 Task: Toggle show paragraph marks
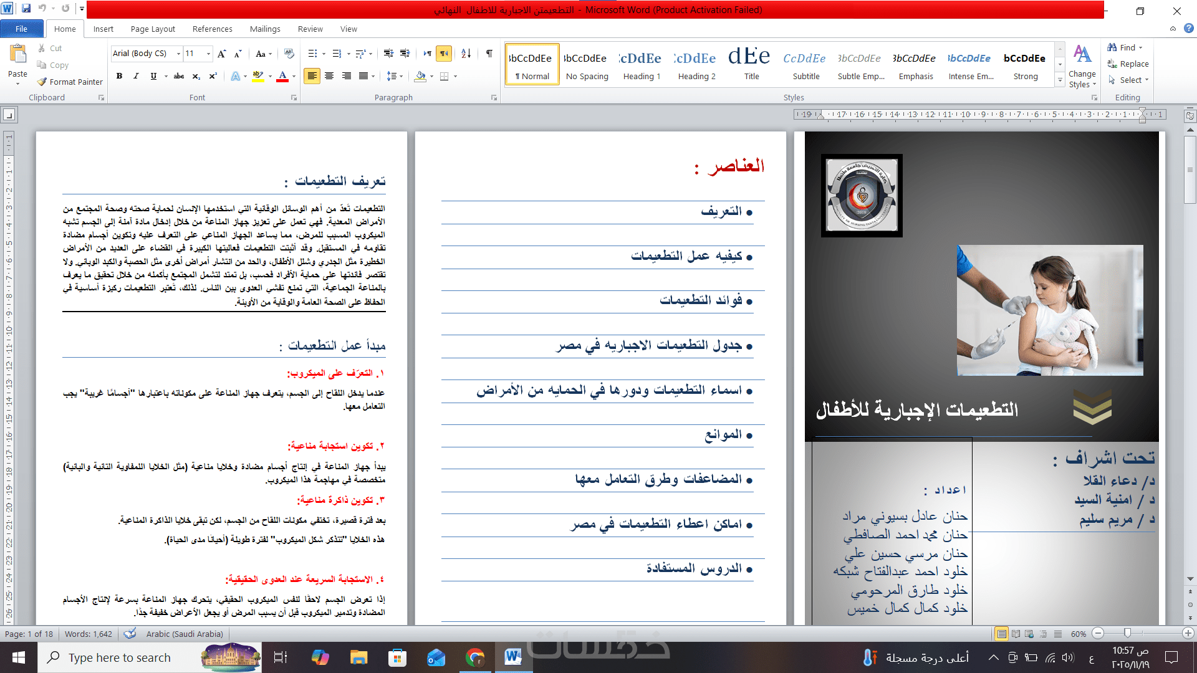489,54
